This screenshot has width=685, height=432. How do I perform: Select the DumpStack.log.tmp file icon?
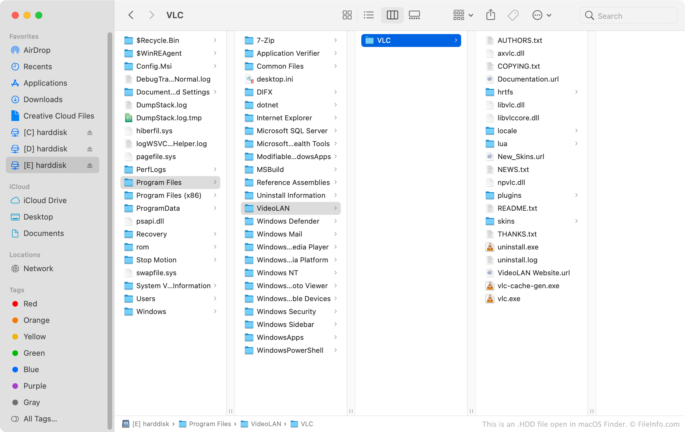(x=129, y=118)
